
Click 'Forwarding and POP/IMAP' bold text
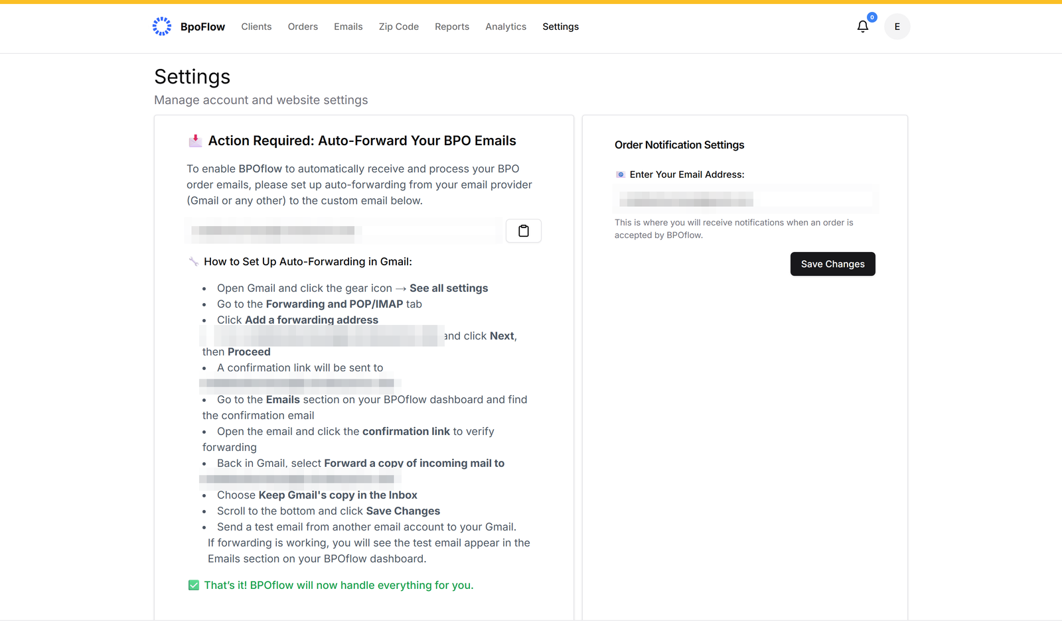(x=335, y=304)
